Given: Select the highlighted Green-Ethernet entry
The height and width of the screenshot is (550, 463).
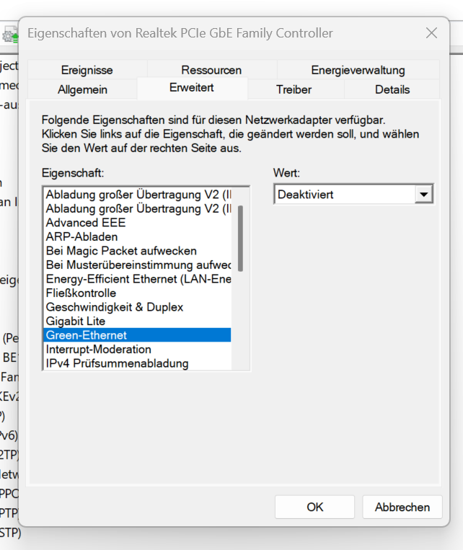Looking at the screenshot, I should coord(138,335).
